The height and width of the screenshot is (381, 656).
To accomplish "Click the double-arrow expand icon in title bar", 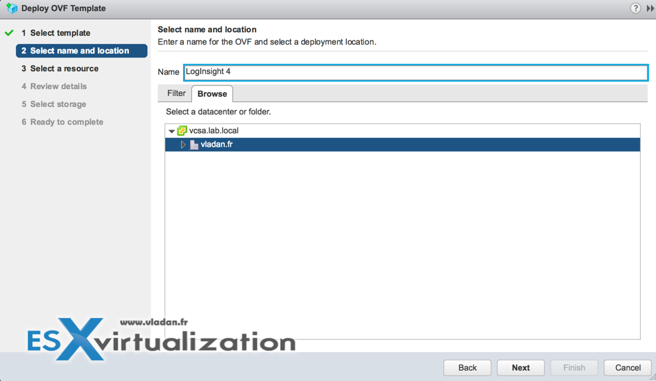I will [650, 8].
